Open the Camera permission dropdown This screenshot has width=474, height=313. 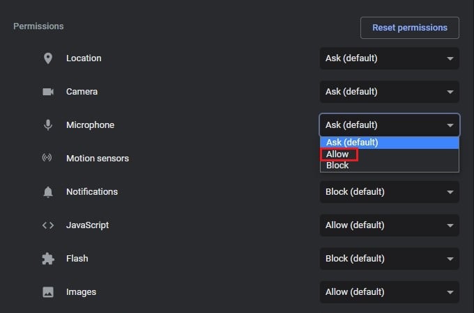coord(390,92)
